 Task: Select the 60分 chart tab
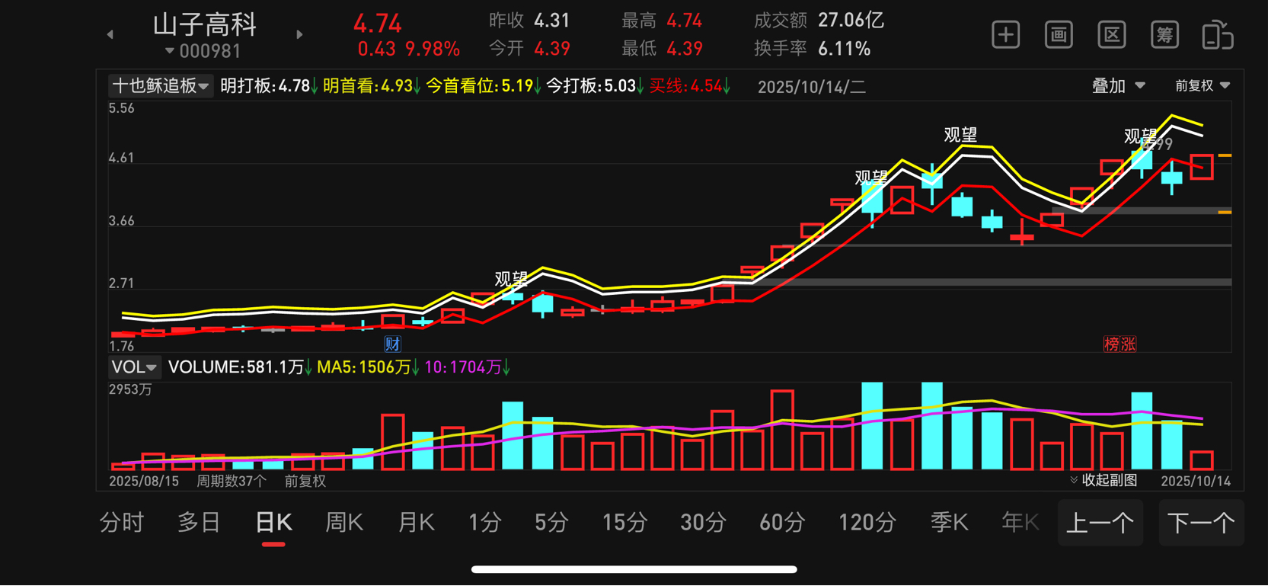[x=782, y=523]
